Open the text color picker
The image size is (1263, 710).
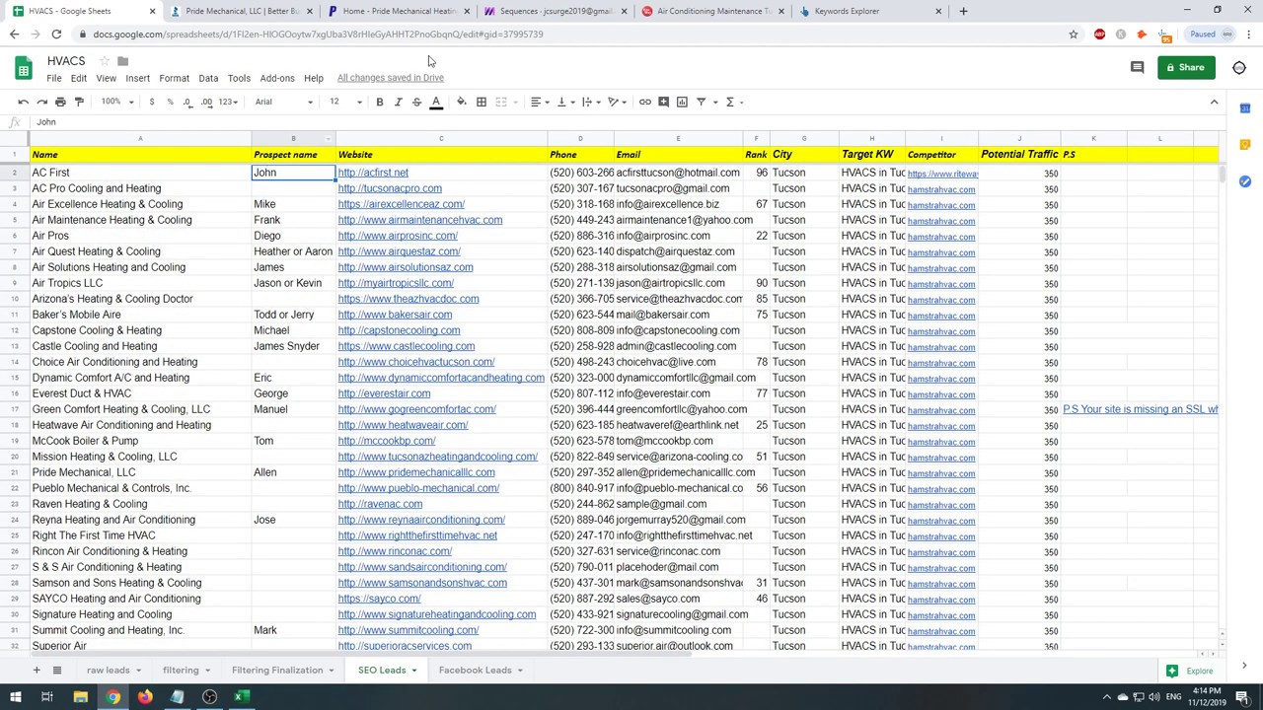click(435, 102)
